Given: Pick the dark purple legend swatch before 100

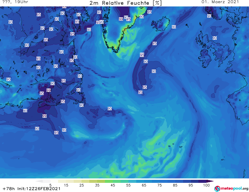Looking at the screenshot, I should (x=202, y=181).
